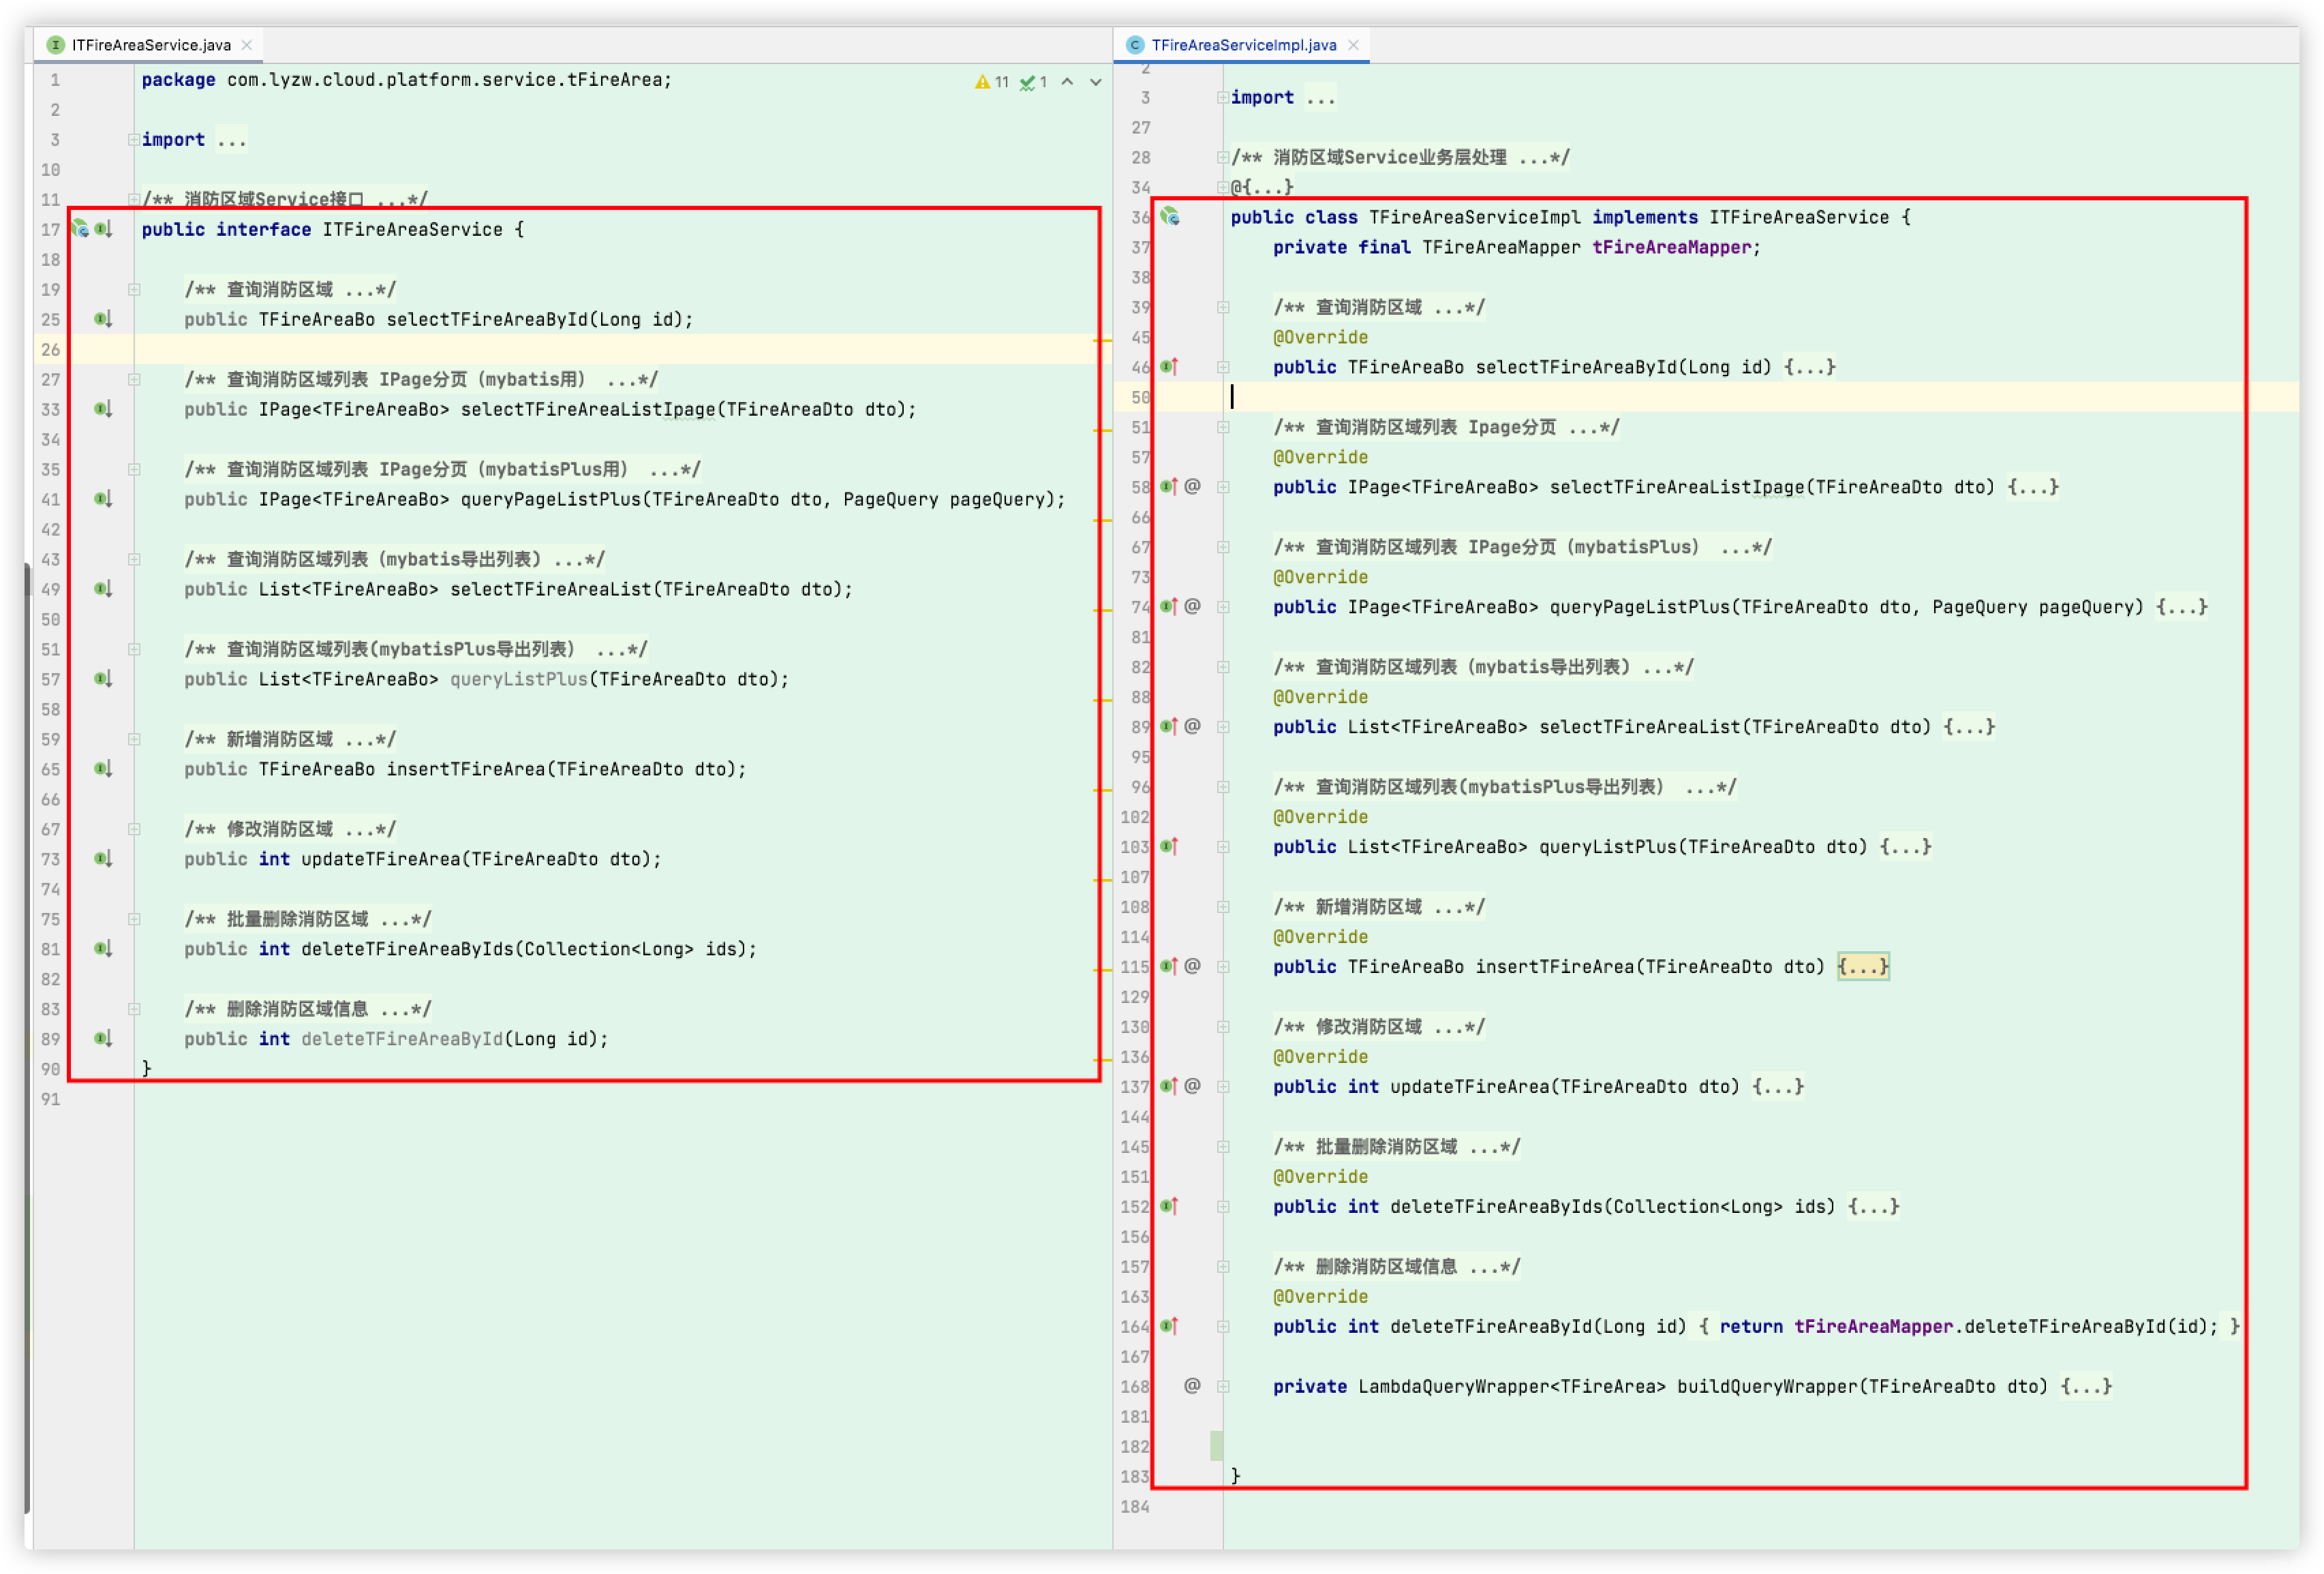Switch to the TFireAreaServiceImpl.java tab
The width and height of the screenshot is (2324, 1574).
pos(1243,45)
